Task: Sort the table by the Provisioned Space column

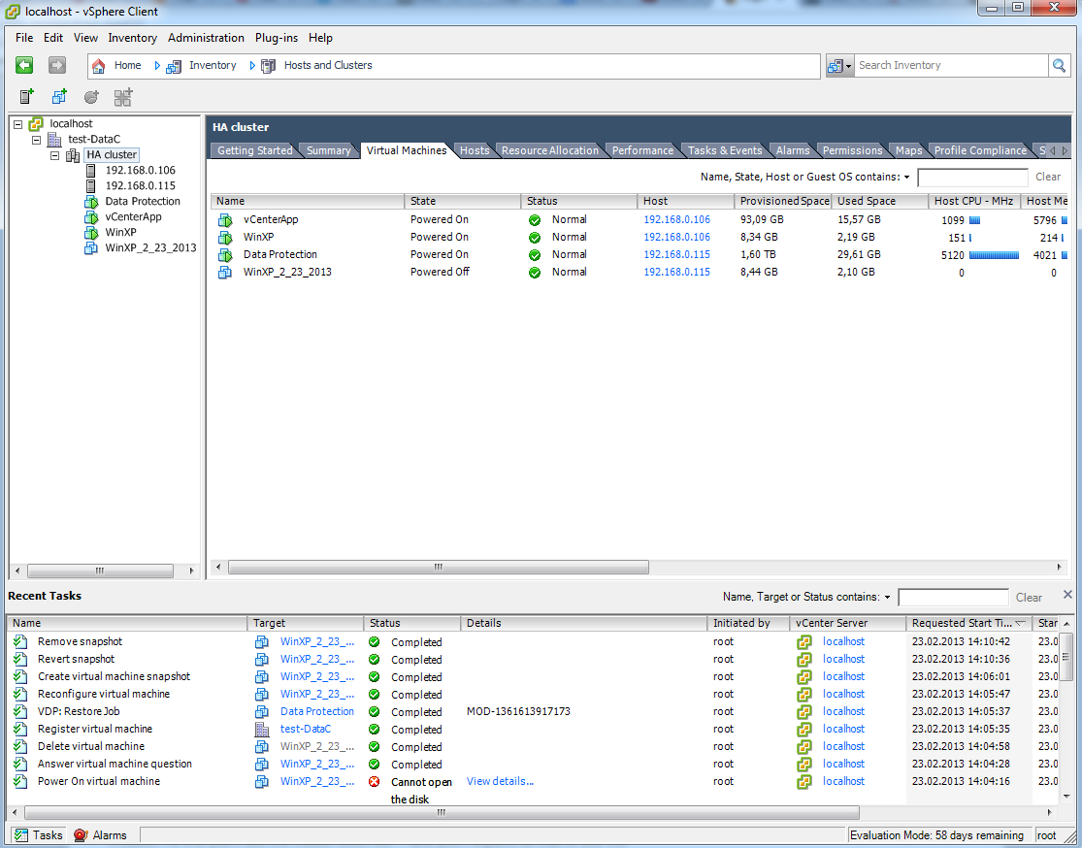Action: tap(783, 202)
